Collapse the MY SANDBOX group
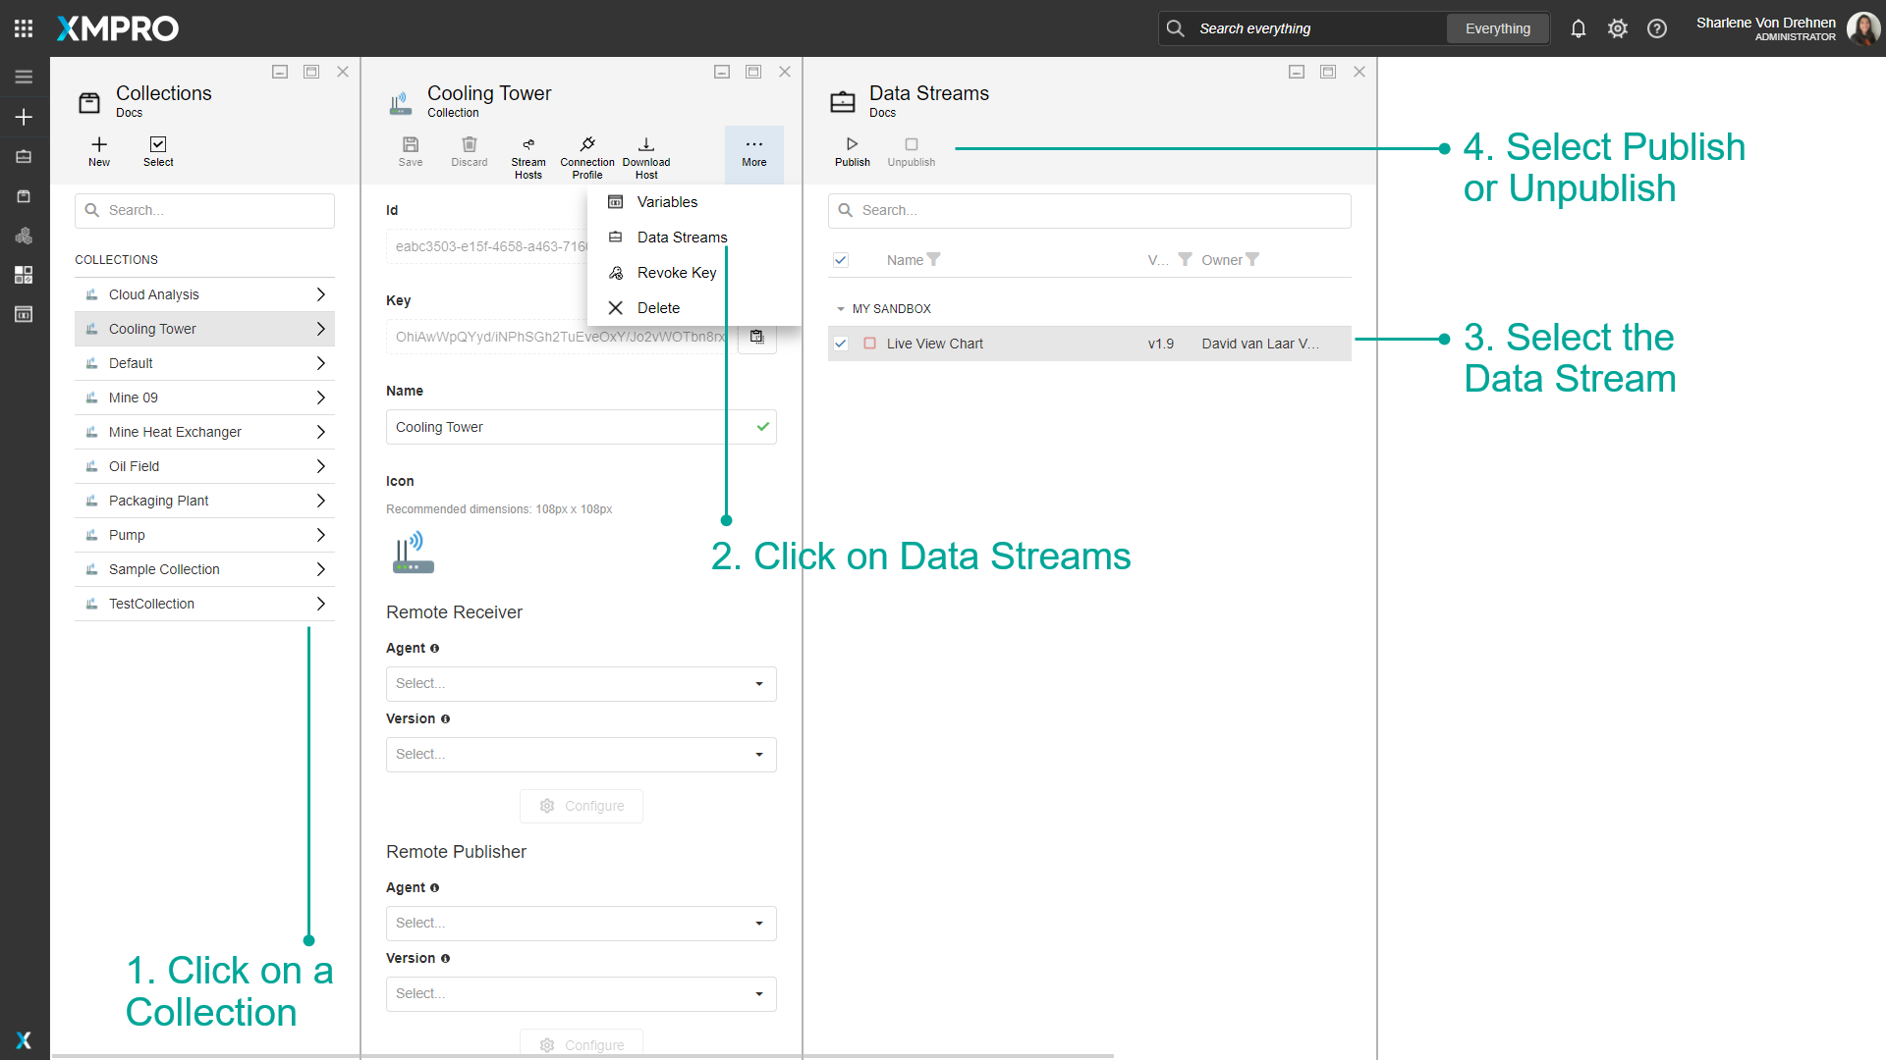 tap(841, 308)
